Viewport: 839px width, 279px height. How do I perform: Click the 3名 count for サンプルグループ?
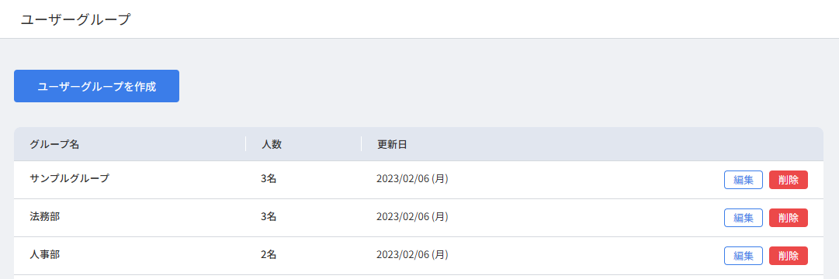[x=269, y=179]
